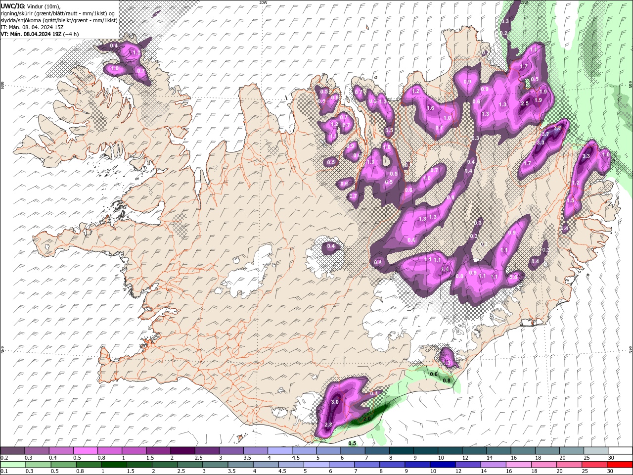633x475 pixels.
Task: Click the '2.5' snowfall value in the northeast
Action: point(525,103)
